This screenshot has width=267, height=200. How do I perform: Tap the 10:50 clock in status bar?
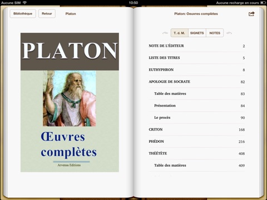tap(133, 3)
